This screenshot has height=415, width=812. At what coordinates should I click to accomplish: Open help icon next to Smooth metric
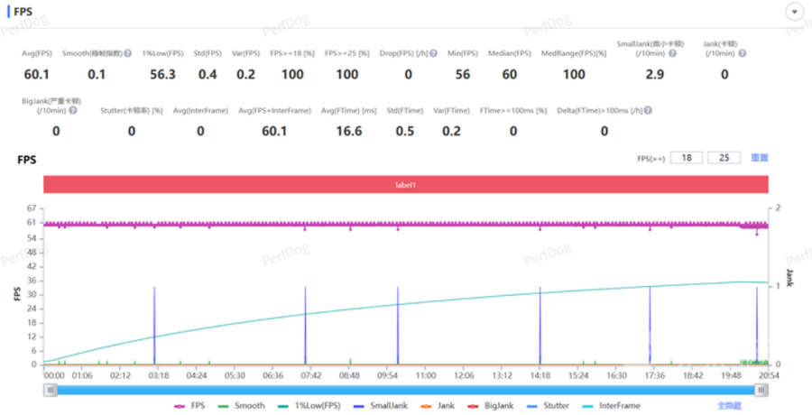(x=128, y=54)
